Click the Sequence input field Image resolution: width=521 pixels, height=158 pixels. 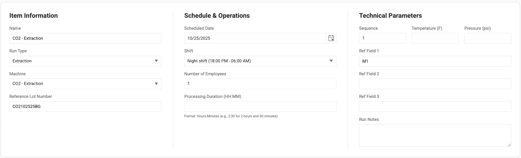pos(382,38)
